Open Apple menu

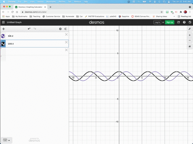[4, 2]
